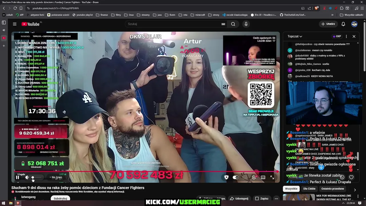Start voice search with the microphone

pos(246,24)
